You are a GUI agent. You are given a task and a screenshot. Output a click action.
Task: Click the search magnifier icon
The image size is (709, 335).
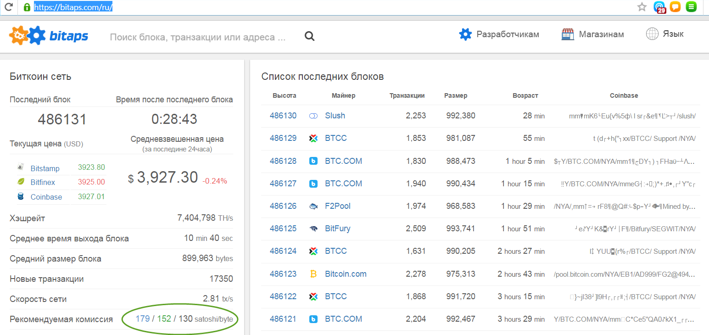point(310,36)
